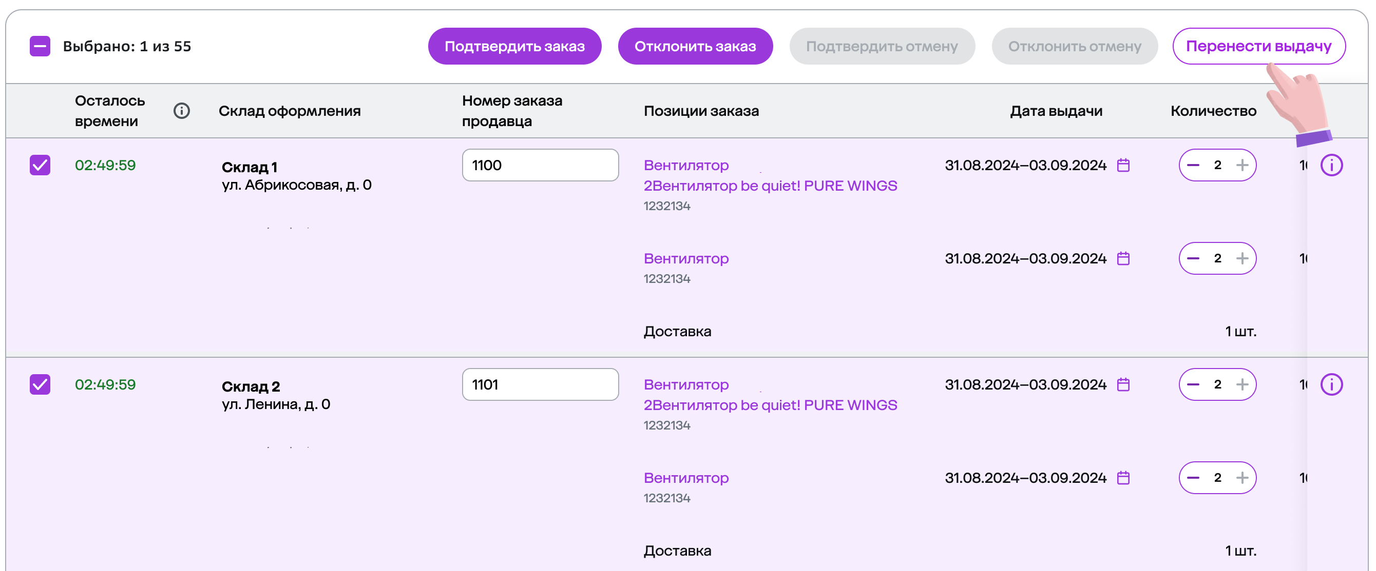
Task: Decrease quantity of second item in order 1100
Action: tap(1193, 258)
